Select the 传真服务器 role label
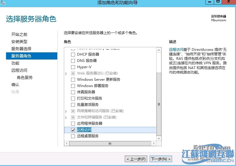Image resolution: width=236 pixels, height=166 pixels. click(86, 92)
